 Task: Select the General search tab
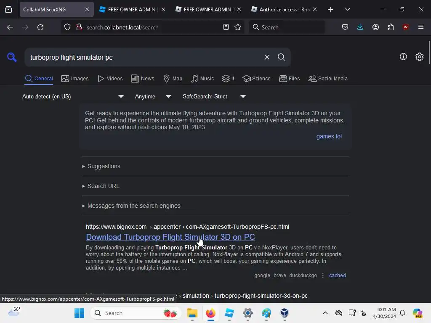39,79
